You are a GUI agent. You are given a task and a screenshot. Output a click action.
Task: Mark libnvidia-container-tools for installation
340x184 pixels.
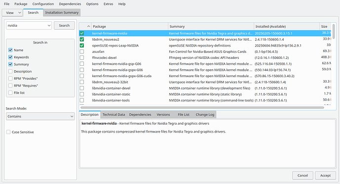(82, 100)
